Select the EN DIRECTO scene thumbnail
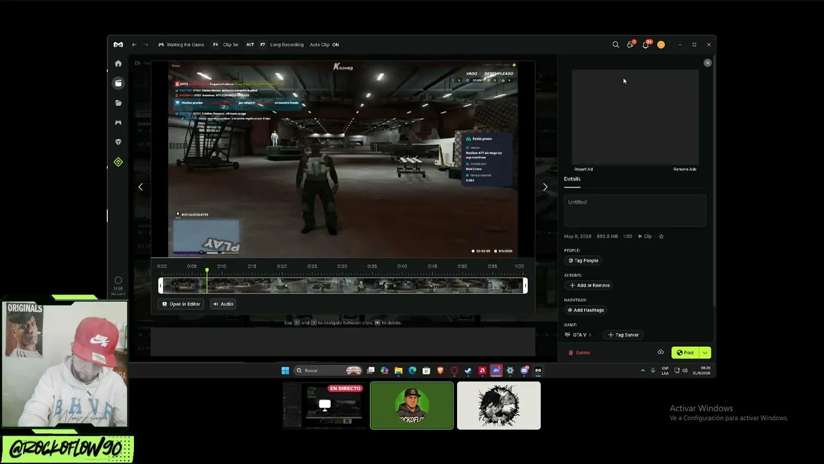This screenshot has width=824, height=464. [x=324, y=405]
